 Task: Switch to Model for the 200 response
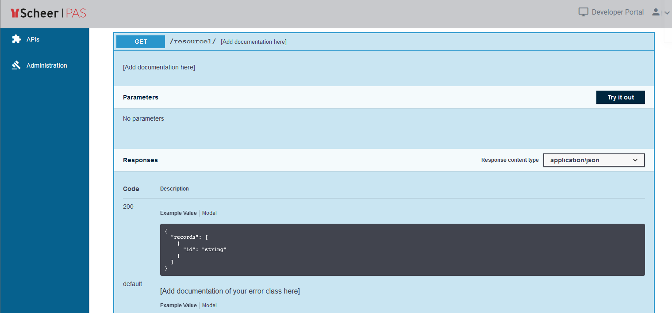(209, 213)
